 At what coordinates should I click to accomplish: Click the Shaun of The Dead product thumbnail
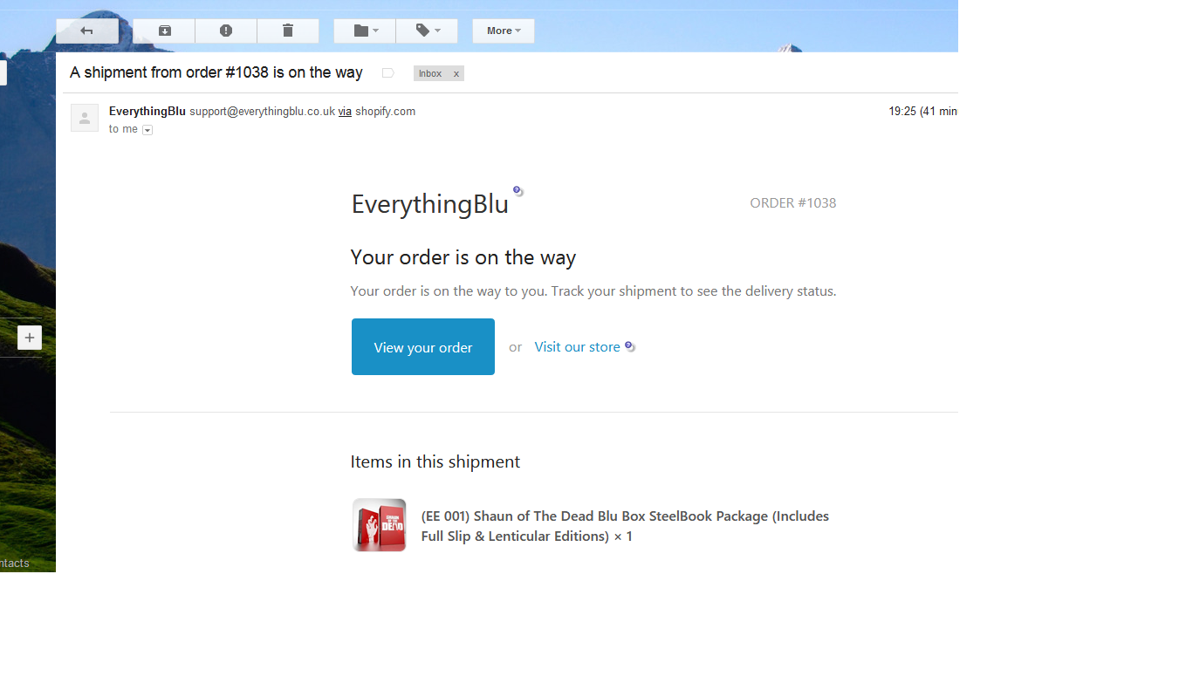click(x=380, y=525)
